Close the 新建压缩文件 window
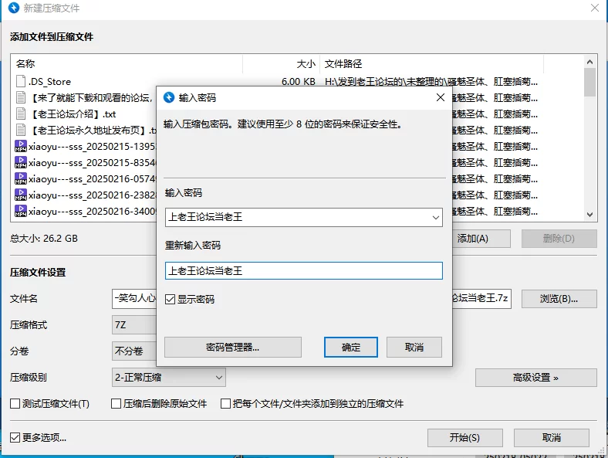The image size is (608, 458). click(x=594, y=8)
